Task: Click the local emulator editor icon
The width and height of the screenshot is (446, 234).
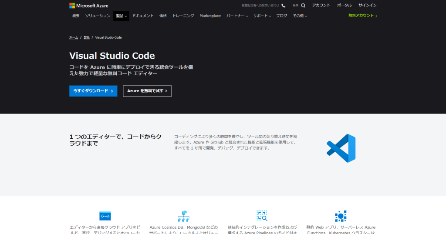Action: [x=105, y=216]
